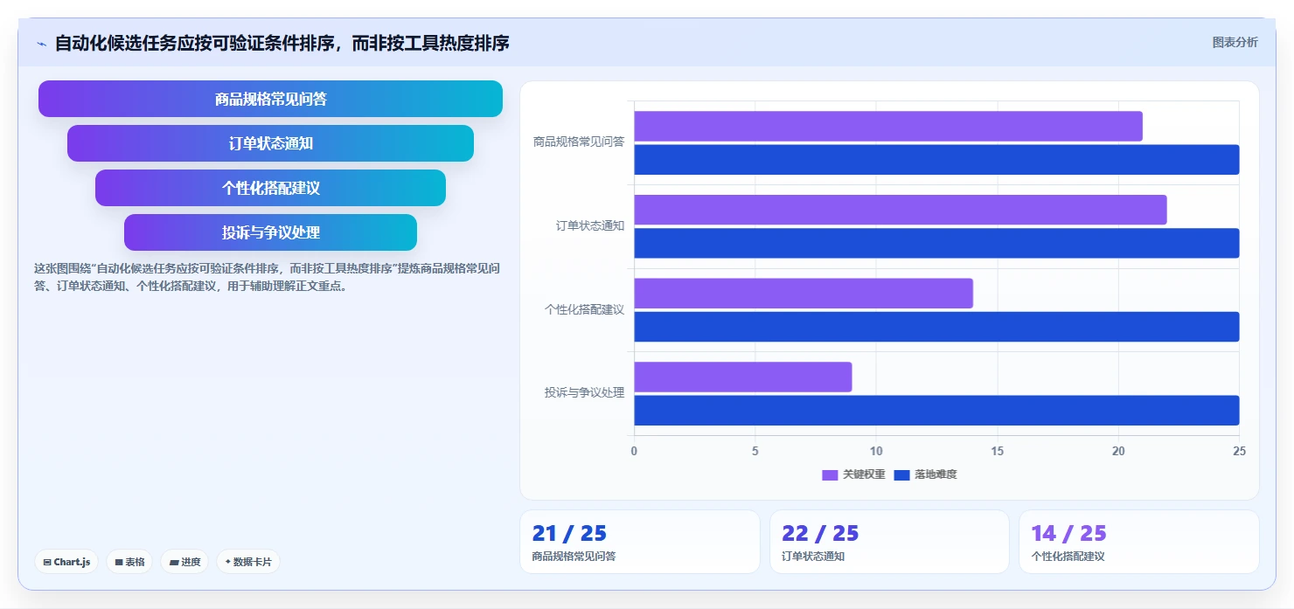Click the 商品规格常见问答 y-axis label

click(x=579, y=142)
